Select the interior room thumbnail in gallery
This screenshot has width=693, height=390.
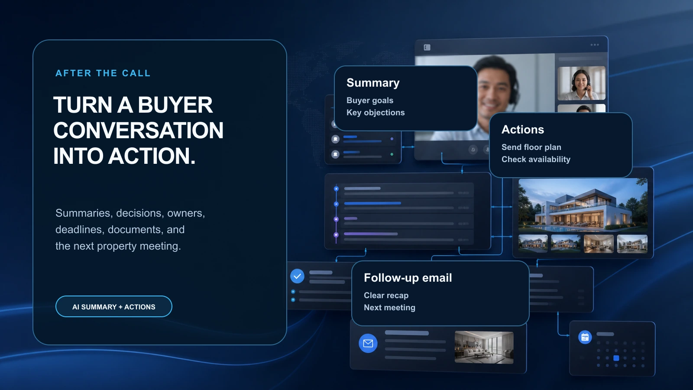pos(599,244)
